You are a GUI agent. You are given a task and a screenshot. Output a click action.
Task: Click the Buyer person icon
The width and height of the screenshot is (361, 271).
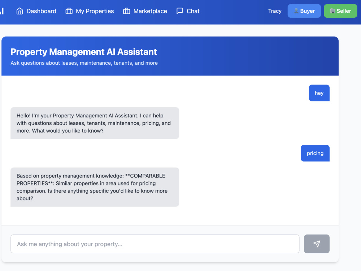(296, 11)
